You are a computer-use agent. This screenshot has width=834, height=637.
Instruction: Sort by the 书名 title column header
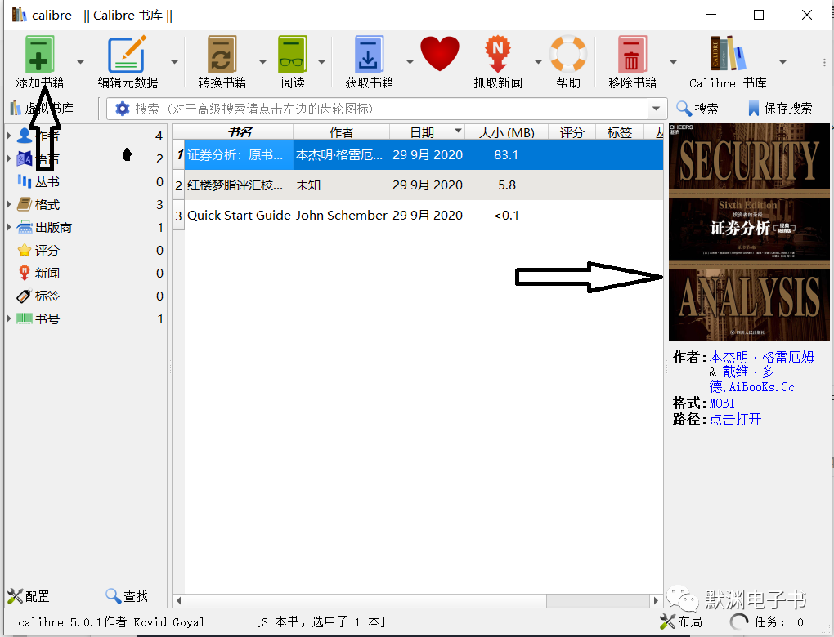coord(239,132)
